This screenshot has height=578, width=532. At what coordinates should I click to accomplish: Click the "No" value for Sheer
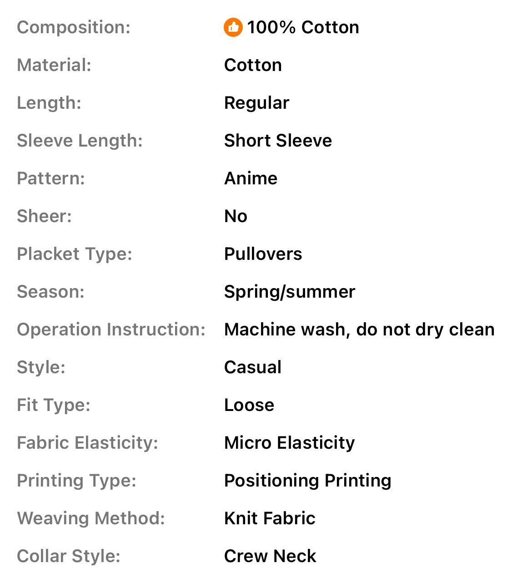tap(236, 216)
